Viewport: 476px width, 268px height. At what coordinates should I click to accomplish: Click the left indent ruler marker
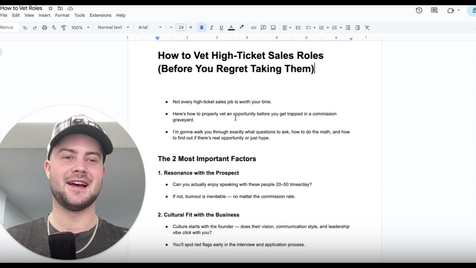coord(157,38)
